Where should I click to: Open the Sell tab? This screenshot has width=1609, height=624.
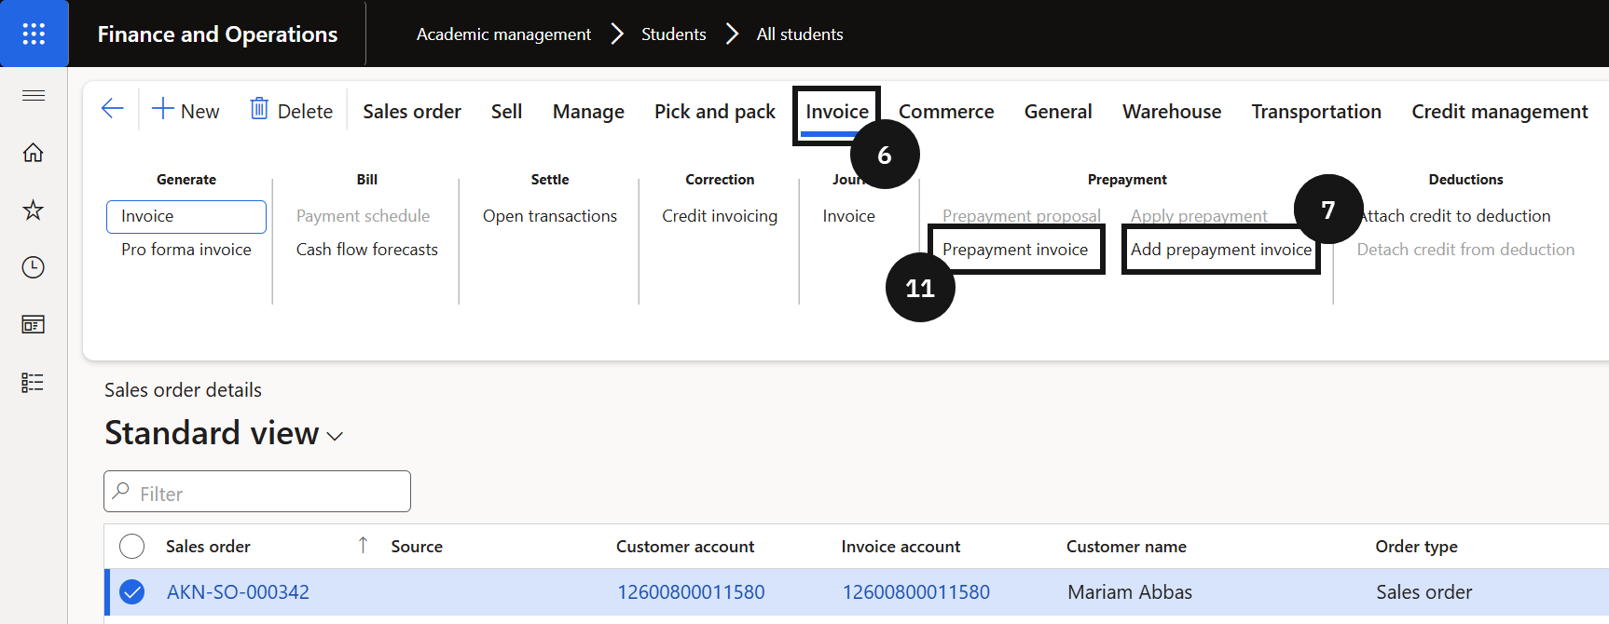tap(506, 112)
